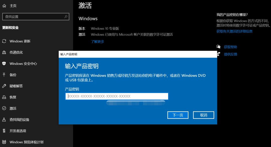Focus the 产品密钥 input field
This screenshot has width=271, height=147.
[x=117, y=96]
